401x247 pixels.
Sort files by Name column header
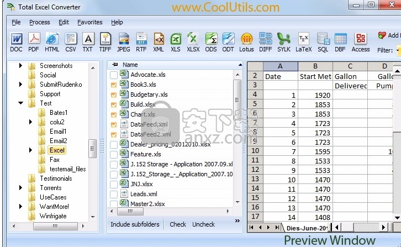[x=130, y=65]
